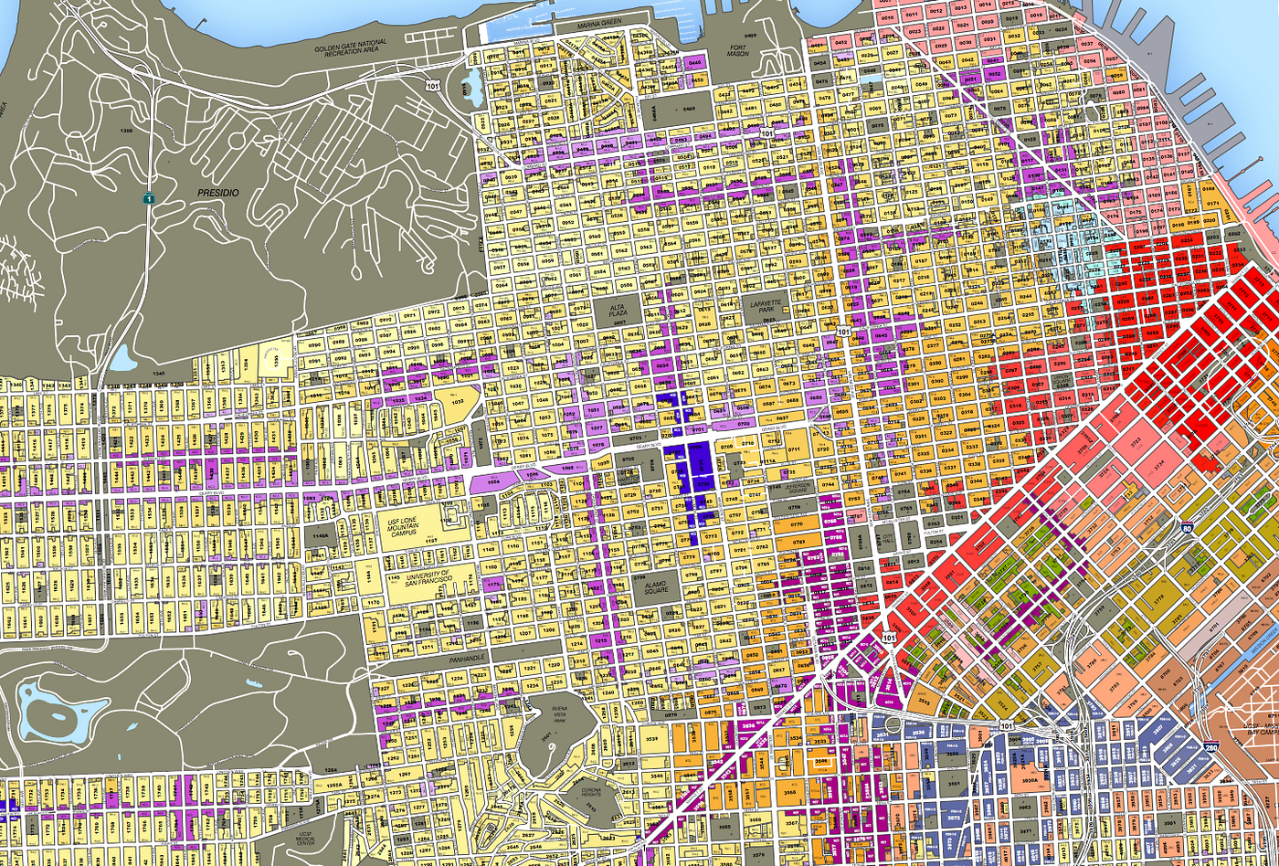Select the US-101 shield near the freeway interchange
The height and width of the screenshot is (866, 1279).
(1007, 724)
